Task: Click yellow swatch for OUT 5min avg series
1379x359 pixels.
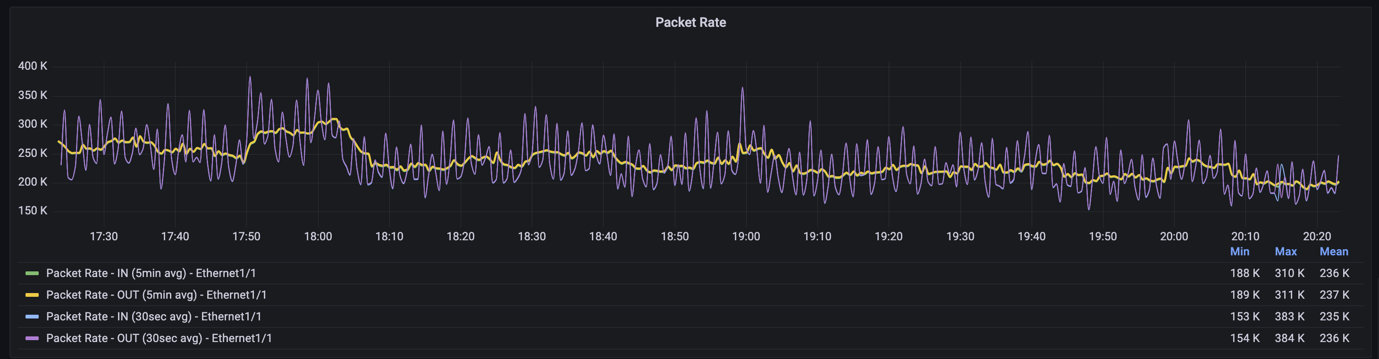Action: pos(32,295)
